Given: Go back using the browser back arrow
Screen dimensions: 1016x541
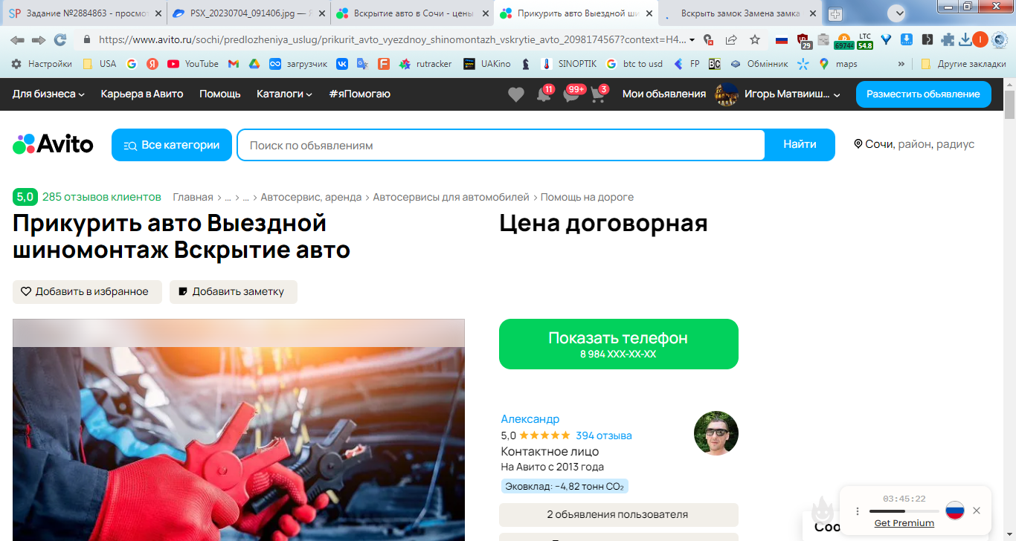Looking at the screenshot, I should click(x=17, y=40).
